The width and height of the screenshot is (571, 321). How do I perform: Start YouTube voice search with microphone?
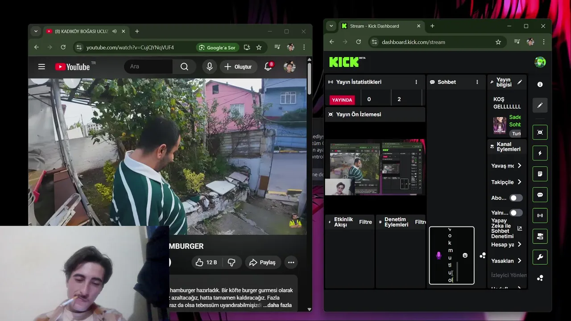[209, 66]
